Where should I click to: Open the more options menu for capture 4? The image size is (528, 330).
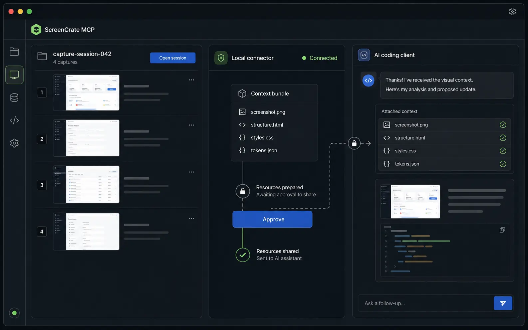click(191, 219)
